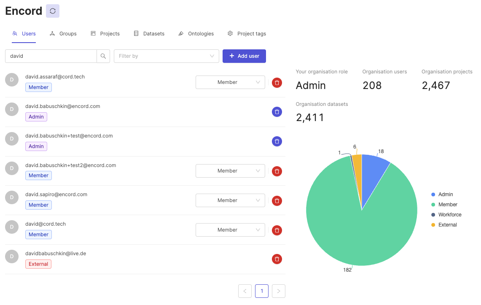Click avatar of david.babuschkin@encord.com
This screenshot has width=481, height=305.
pos(12,109)
